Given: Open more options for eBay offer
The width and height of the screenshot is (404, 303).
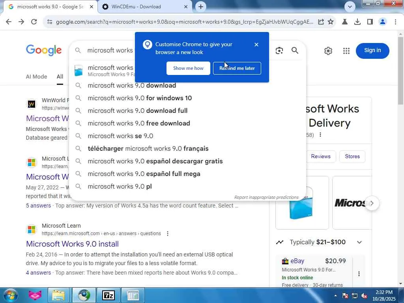Looking at the screenshot, I should point(359,274).
